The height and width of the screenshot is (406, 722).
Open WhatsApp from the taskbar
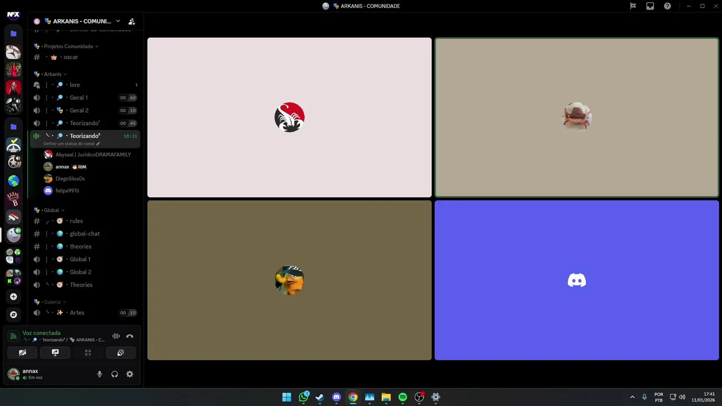click(303, 397)
